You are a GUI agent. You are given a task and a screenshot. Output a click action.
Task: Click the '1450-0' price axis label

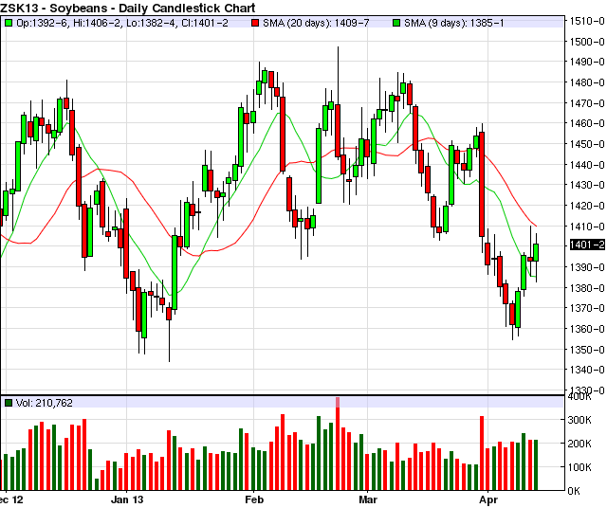[587, 144]
